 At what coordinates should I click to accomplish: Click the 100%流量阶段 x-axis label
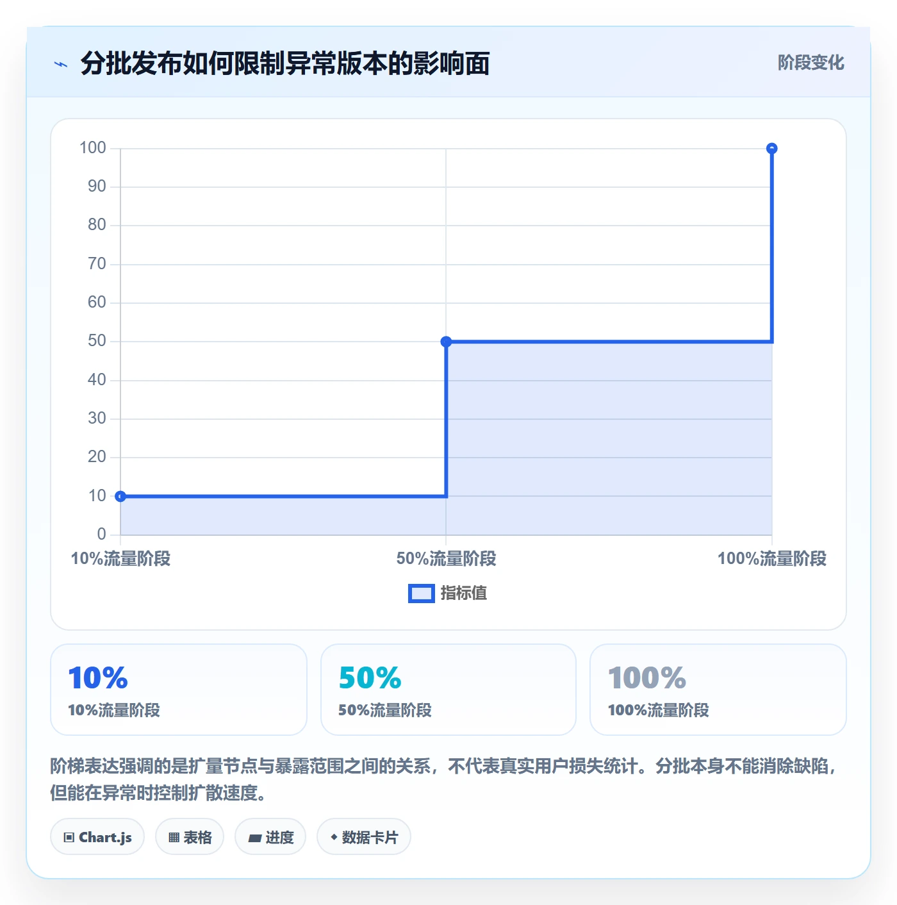pos(772,559)
